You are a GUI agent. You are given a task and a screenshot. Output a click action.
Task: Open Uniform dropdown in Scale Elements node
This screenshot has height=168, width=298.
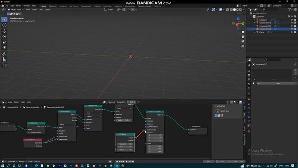point(94,116)
